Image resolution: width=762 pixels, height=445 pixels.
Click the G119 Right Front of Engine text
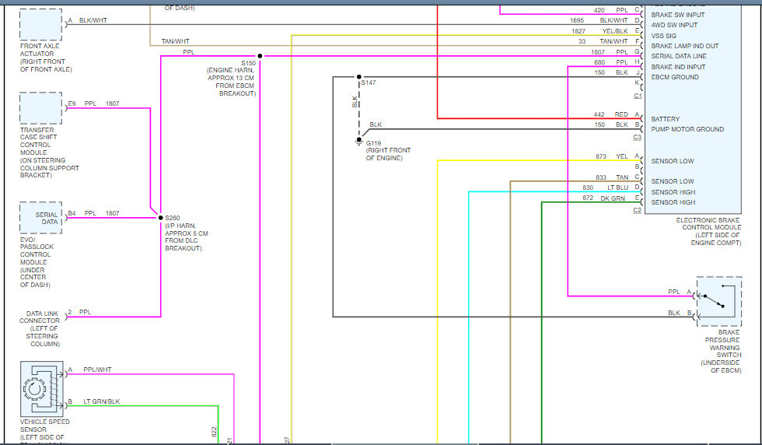[x=388, y=154]
